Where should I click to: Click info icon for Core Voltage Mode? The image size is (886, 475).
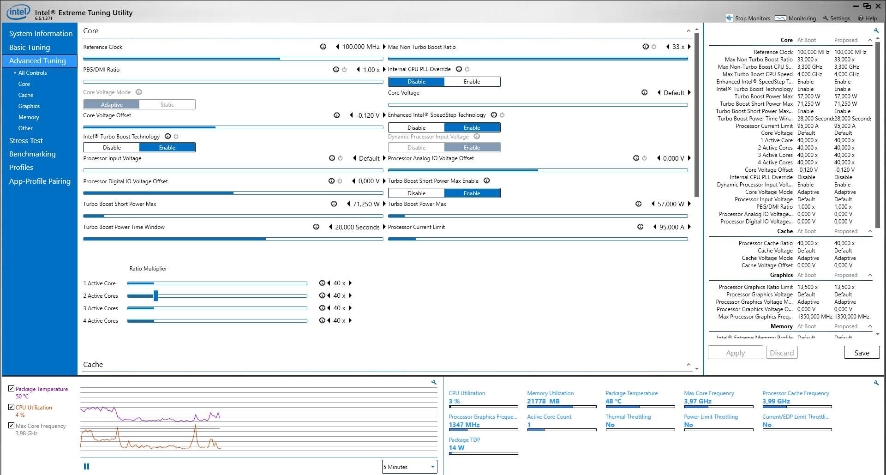(x=138, y=92)
